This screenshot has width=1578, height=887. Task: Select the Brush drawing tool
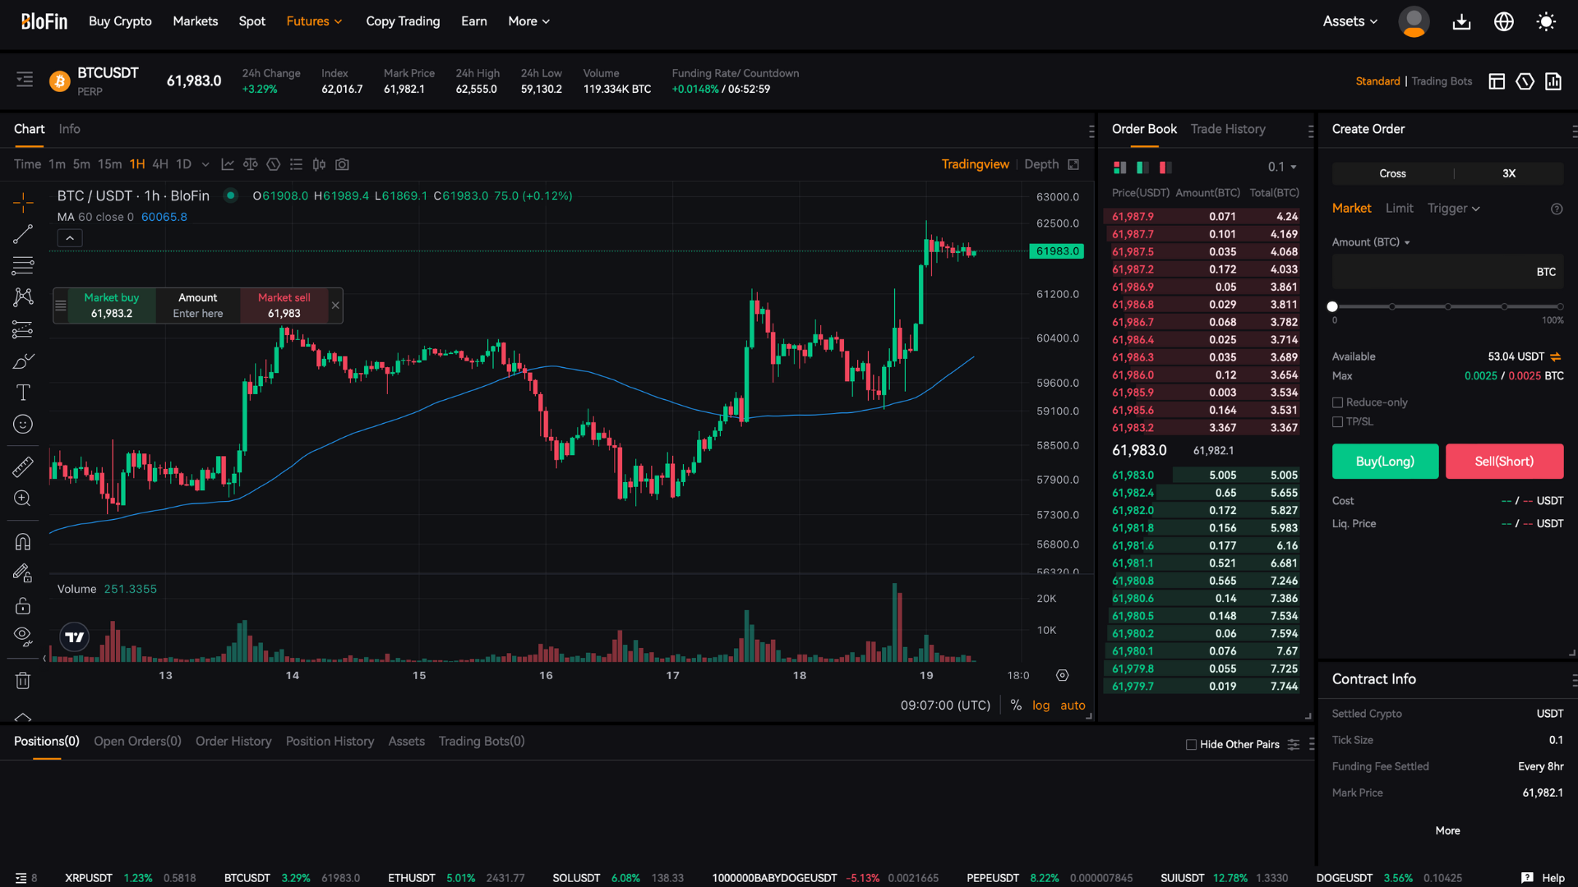pyautogui.click(x=22, y=361)
